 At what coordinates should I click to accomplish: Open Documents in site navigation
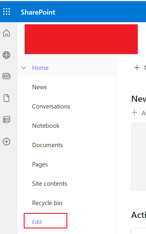47,145
